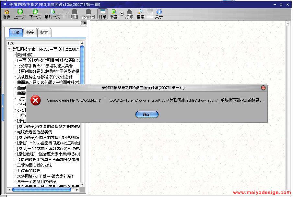Image resolution: width=293 pixels, height=197 pixels.
Task: Select 挑战性构面题教程-我的做法总结 item
Action: coord(45,77)
